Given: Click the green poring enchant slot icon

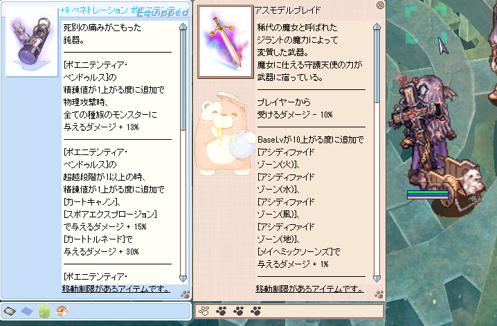Looking at the screenshot, I should (x=44, y=311).
